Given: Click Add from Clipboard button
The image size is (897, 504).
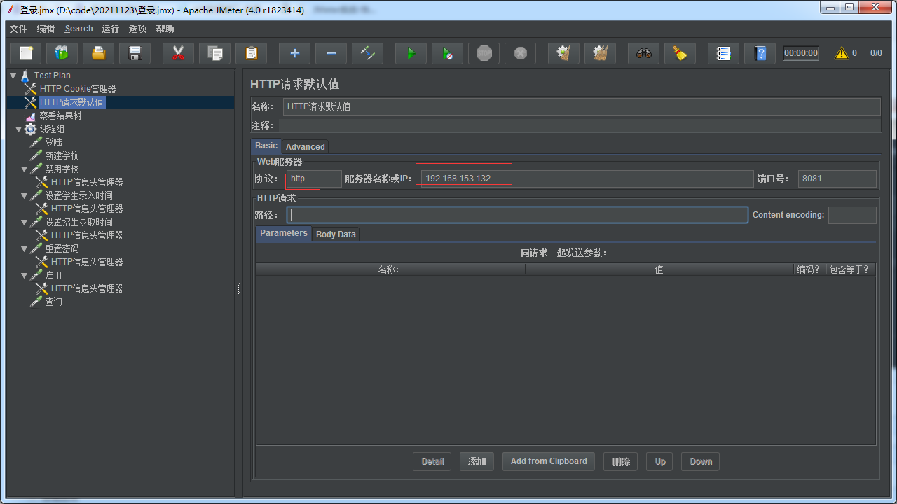Looking at the screenshot, I should [x=549, y=461].
